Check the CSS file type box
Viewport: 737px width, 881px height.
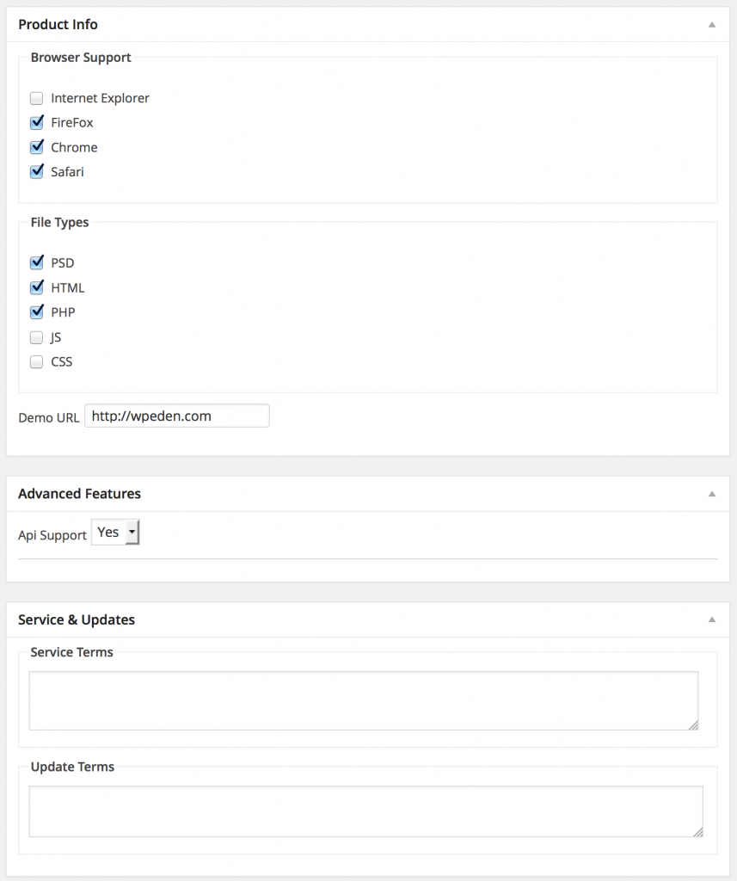(36, 362)
